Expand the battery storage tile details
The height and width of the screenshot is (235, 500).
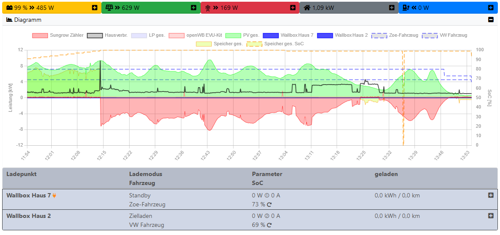tap(95, 8)
